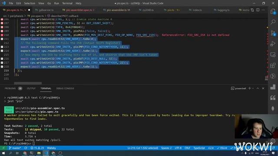The image size is (278, 156).
Task: Open the Explorer view in the activity bar
Action: [x=273, y=12]
